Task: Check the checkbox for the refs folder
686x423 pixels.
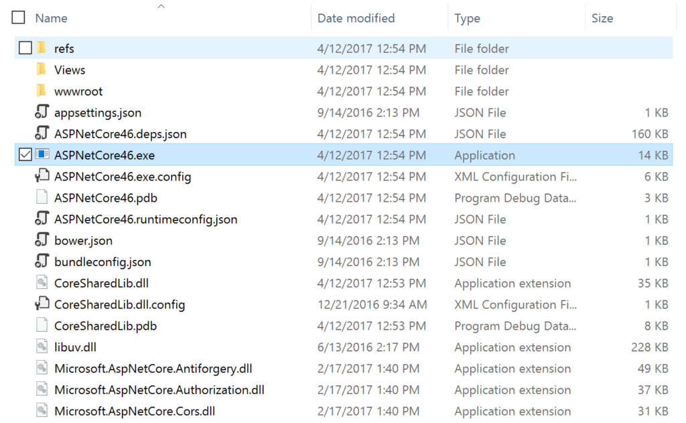Action: pos(25,48)
